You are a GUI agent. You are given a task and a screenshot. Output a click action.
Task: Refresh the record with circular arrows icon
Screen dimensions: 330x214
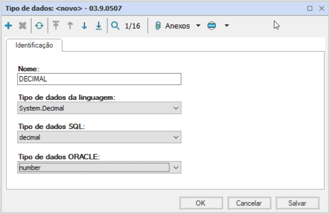(39, 26)
